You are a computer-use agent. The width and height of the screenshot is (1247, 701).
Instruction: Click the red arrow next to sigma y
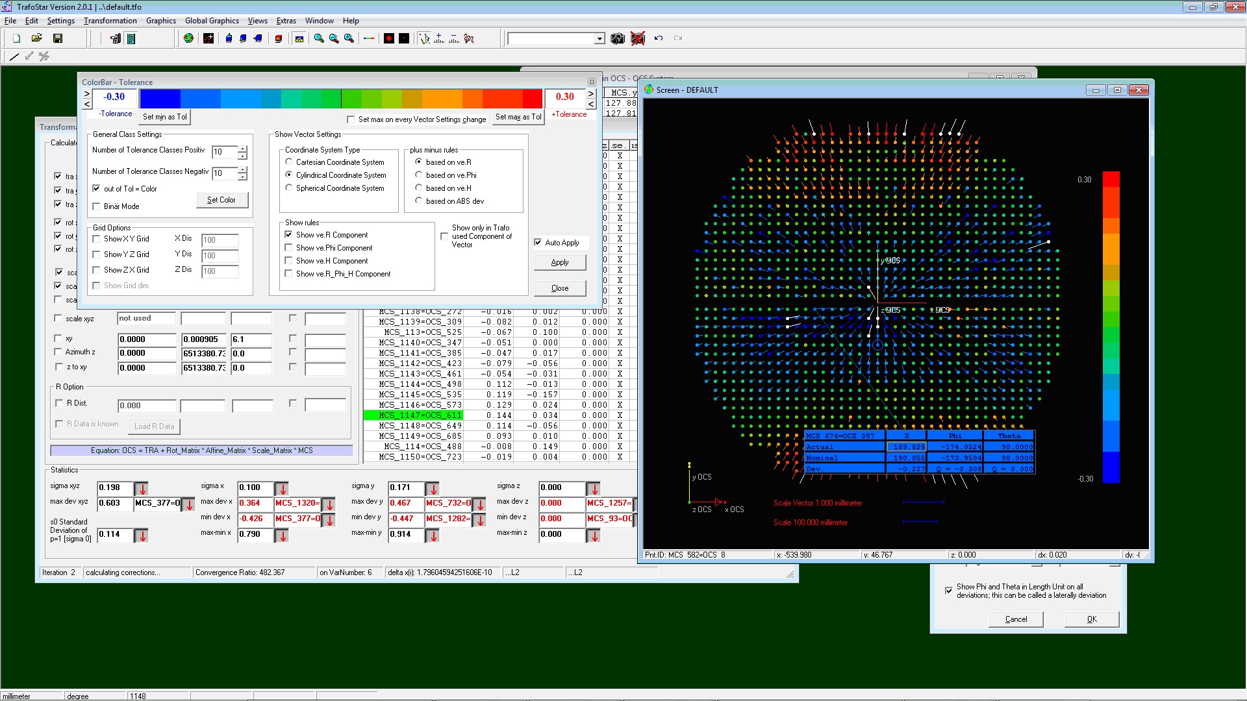[x=433, y=489]
